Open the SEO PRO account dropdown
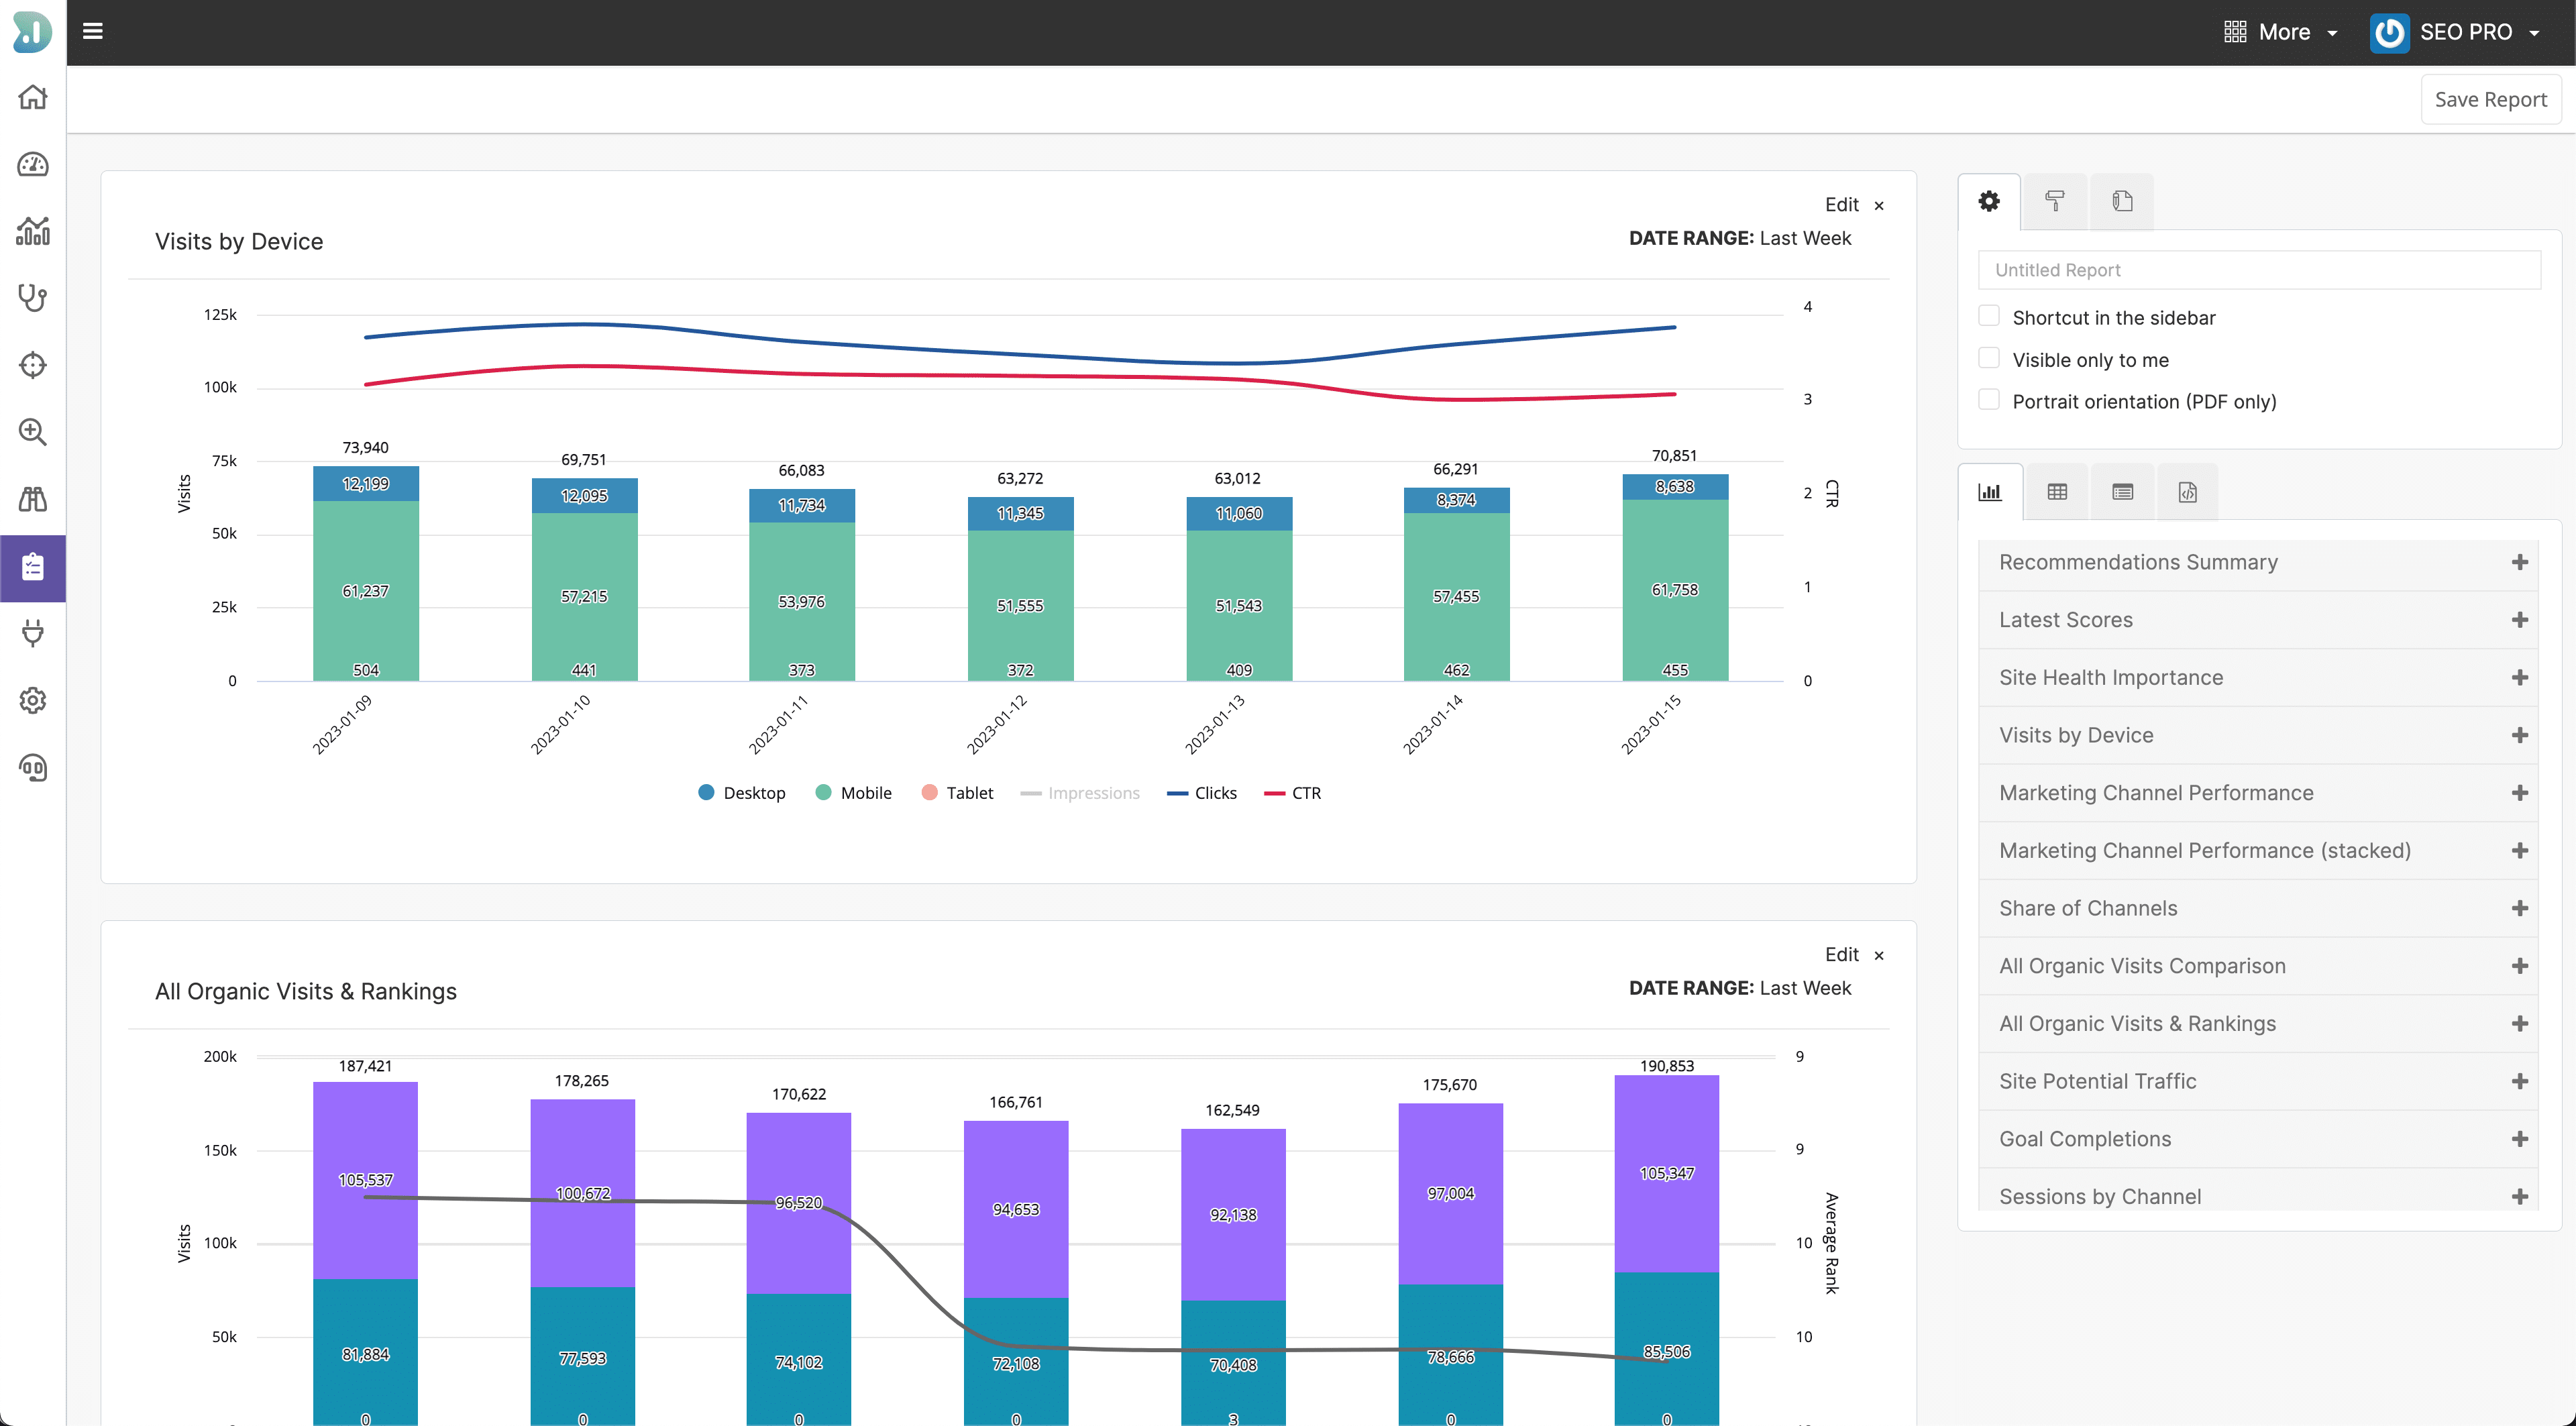Image resolution: width=2576 pixels, height=1426 pixels. coord(2456,32)
